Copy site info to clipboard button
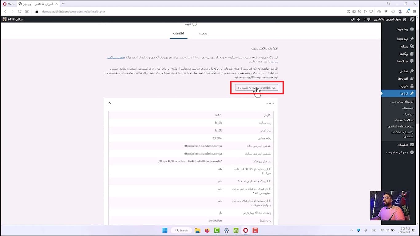 [257, 88]
